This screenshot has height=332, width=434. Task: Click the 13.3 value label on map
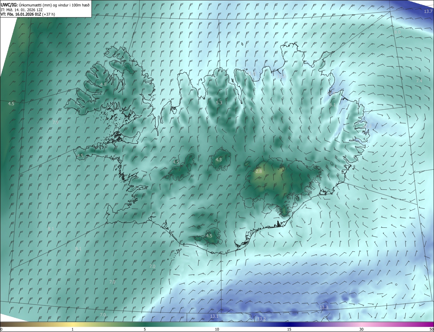324,307
